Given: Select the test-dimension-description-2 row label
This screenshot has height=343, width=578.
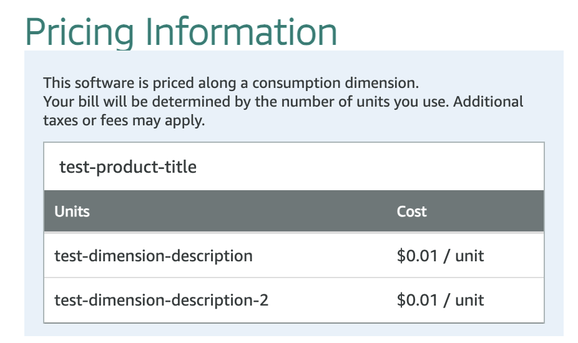Looking at the screenshot, I should 162,300.
